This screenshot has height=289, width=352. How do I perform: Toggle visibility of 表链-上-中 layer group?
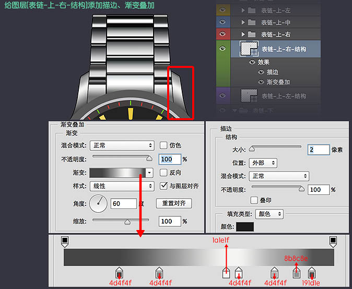click(222, 22)
